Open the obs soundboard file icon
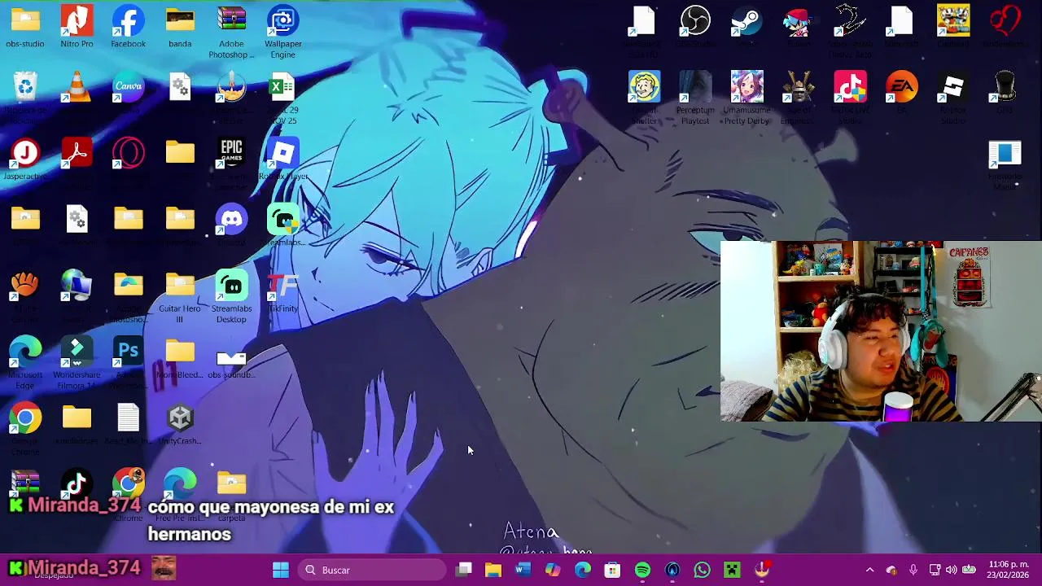The width and height of the screenshot is (1042, 586). [x=231, y=358]
